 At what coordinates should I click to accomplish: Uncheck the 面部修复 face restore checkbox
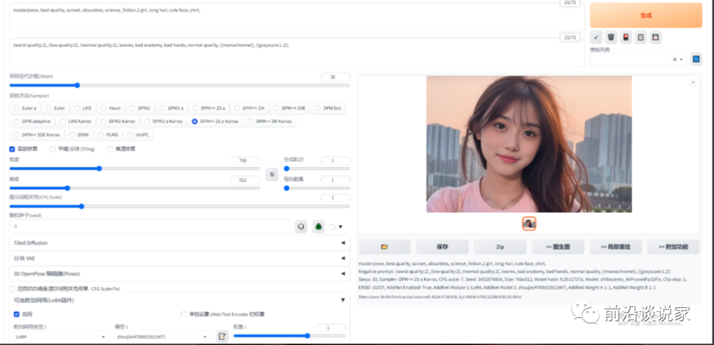[13, 149]
